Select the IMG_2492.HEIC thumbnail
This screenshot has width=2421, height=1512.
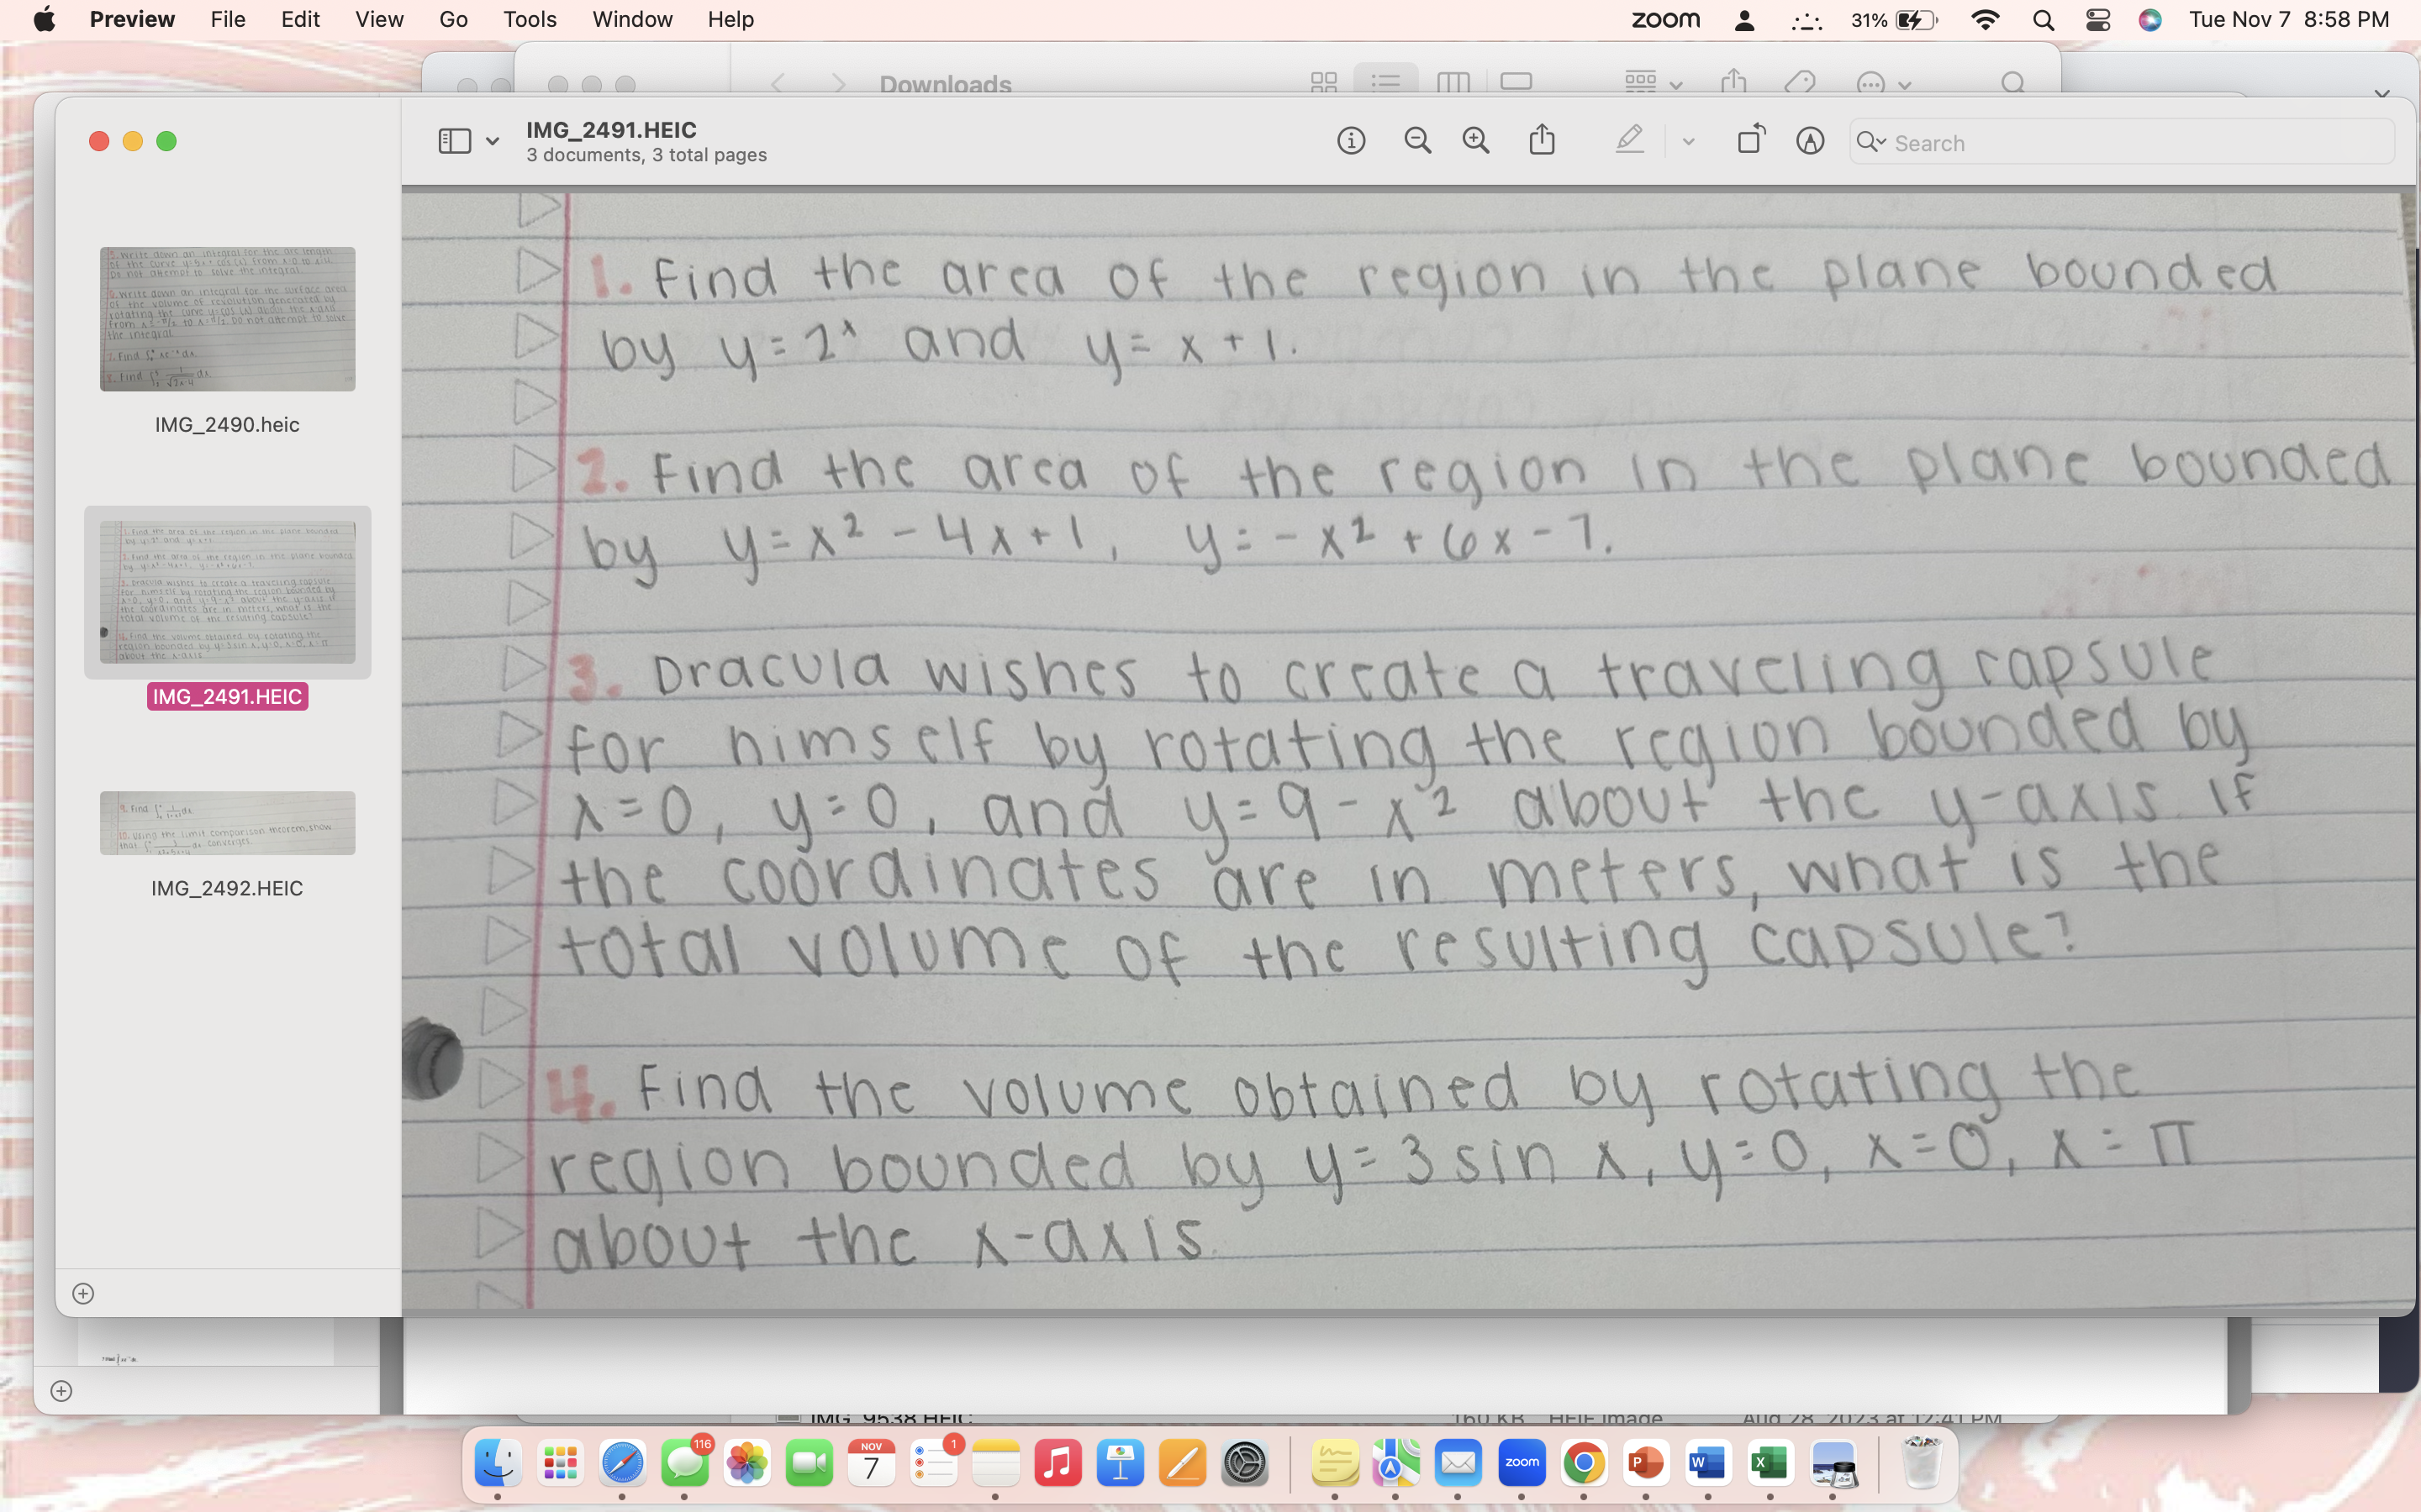click(x=227, y=823)
